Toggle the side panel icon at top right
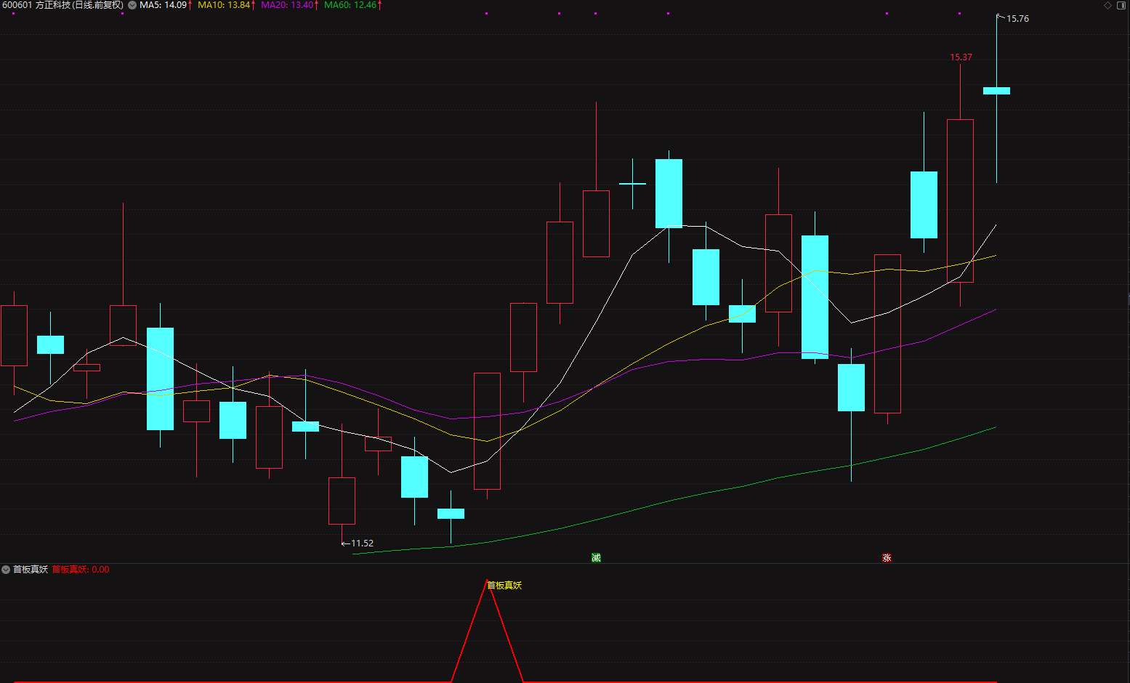The height and width of the screenshot is (683, 1130). [x=1121, y=5]
